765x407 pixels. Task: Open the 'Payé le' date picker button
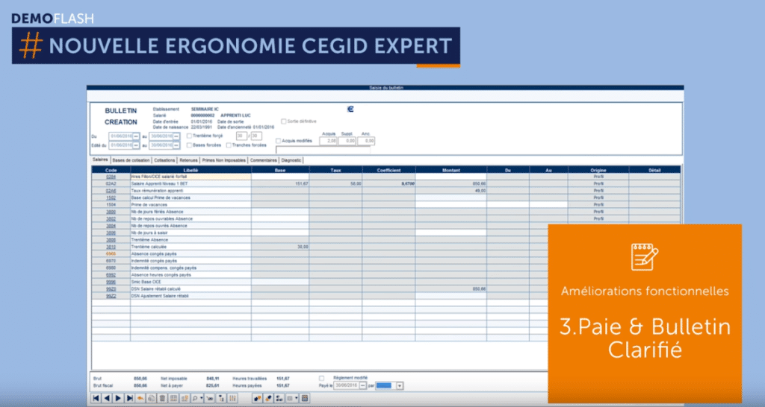[363, 385]
